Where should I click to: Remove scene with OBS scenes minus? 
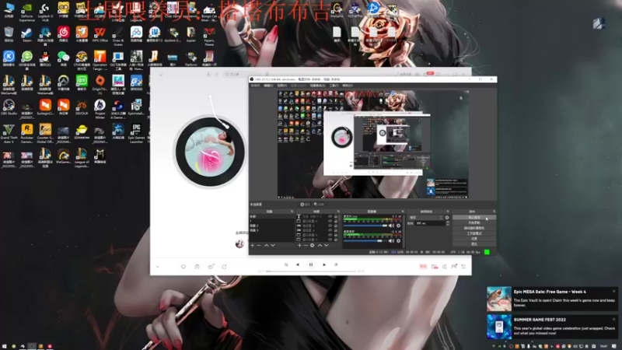pos(259,245)
